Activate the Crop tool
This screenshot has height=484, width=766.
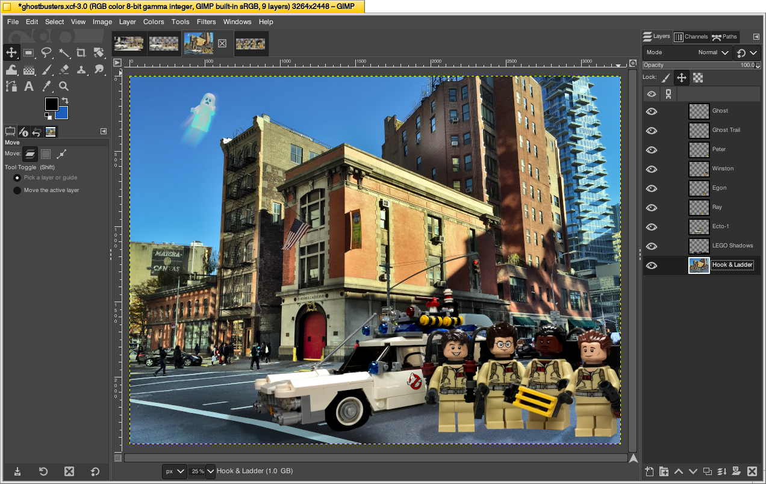tap(81, 52)
